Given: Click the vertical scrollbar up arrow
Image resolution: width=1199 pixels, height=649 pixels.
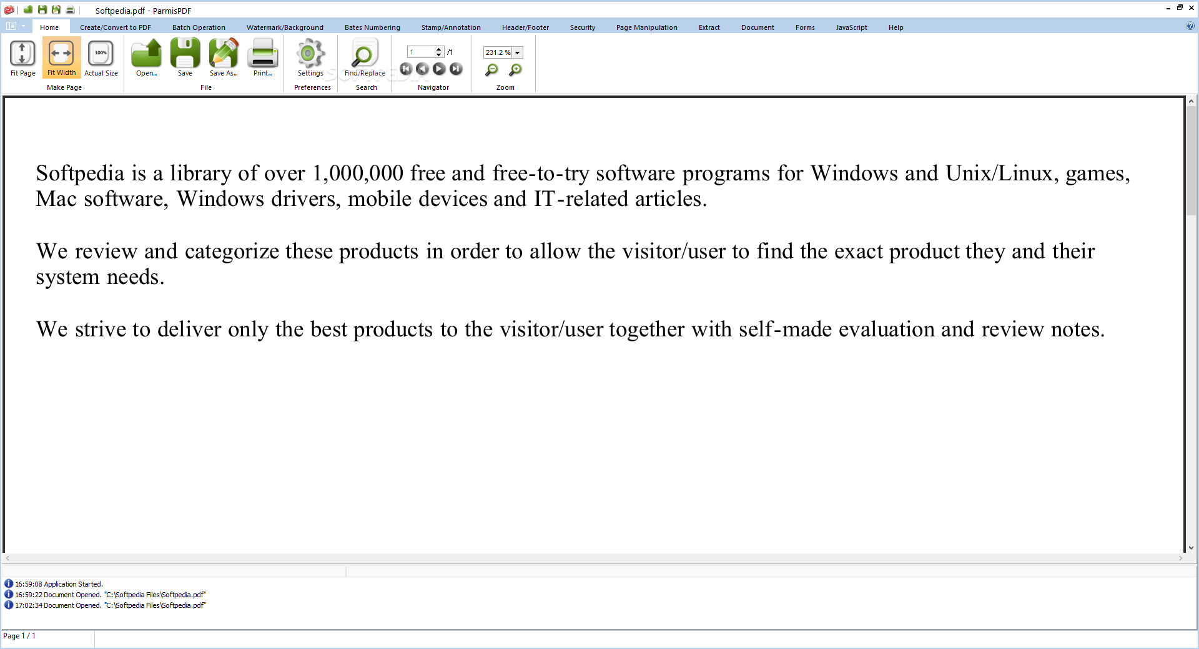Looking at the screenshot, I should [x=1192, y=101].
